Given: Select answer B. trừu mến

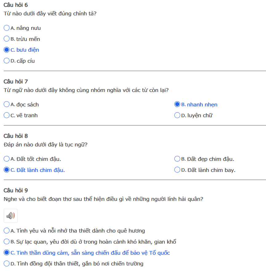Looking at the screenshot, I should click(7, 39).
